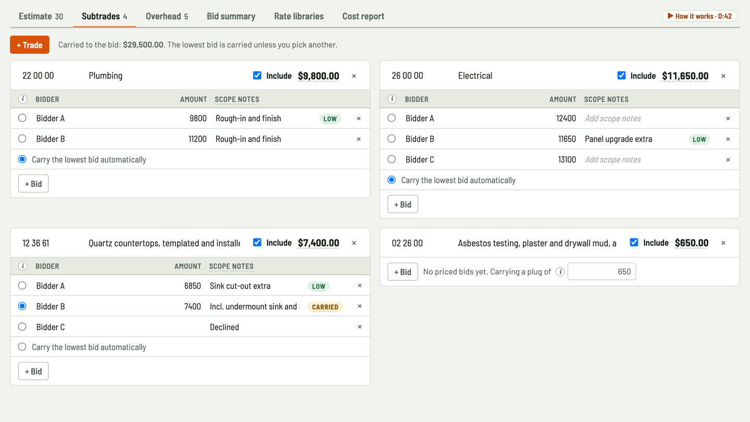750x422 pixels.
Task: Select Electrical Bidder A radio button
Action: [392, 118]
